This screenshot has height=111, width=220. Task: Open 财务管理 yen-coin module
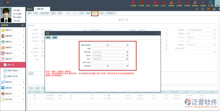pos(155,4)
